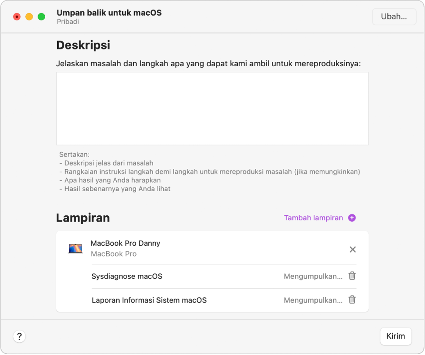
Task: Click the Ubah... button
Action: [x=394, y=17]
